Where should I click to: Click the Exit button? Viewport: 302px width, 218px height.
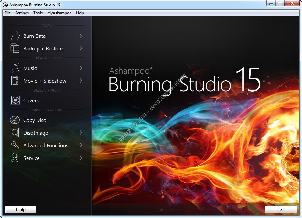(281, 209)
